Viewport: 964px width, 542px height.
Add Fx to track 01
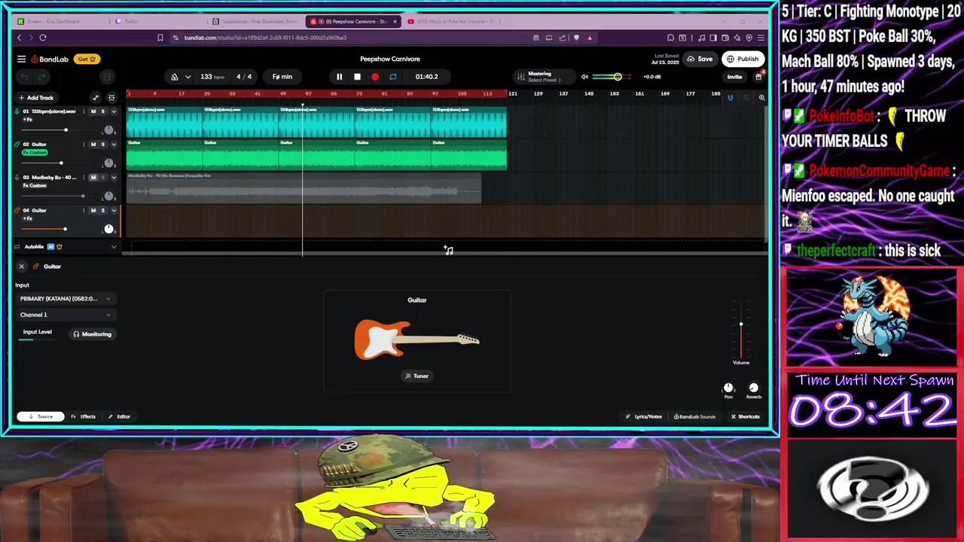27,120
